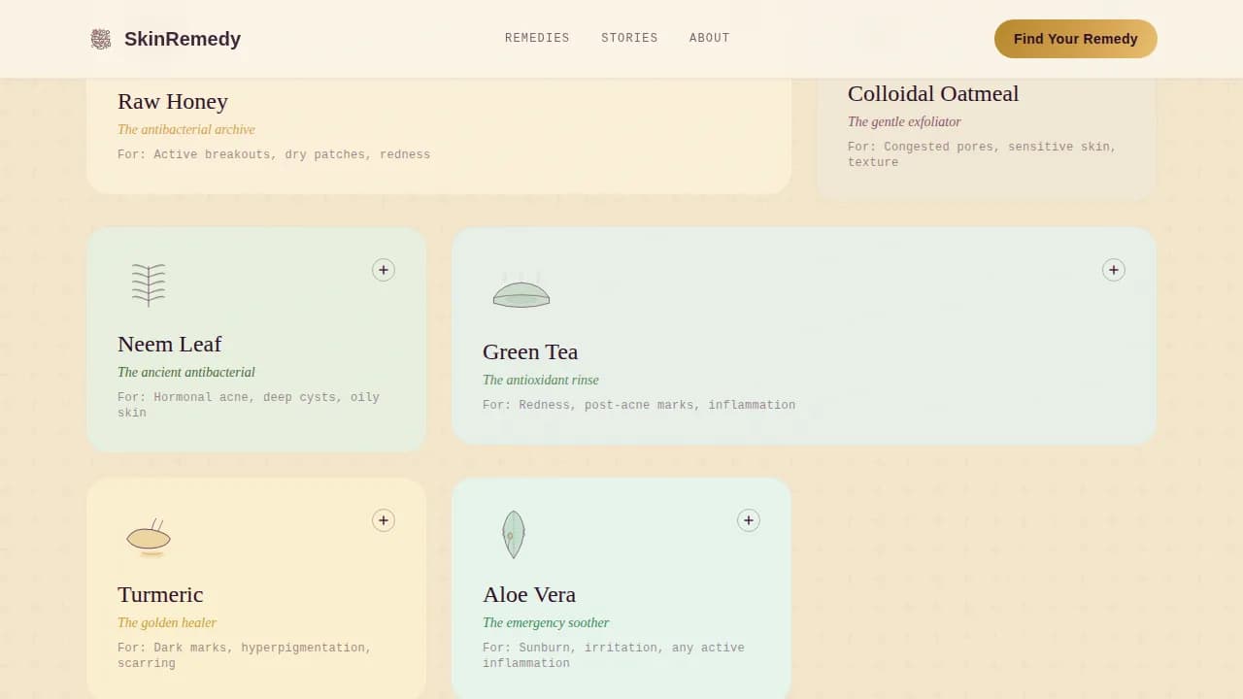Click the Aloe Vera card title
Screen dimensions: 1243x699
pyautogui.click(x=529, y=594)
